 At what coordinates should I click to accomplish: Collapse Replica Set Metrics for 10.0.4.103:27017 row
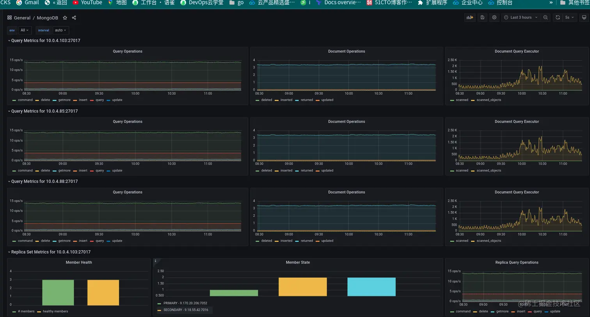[x=49, y=252]
